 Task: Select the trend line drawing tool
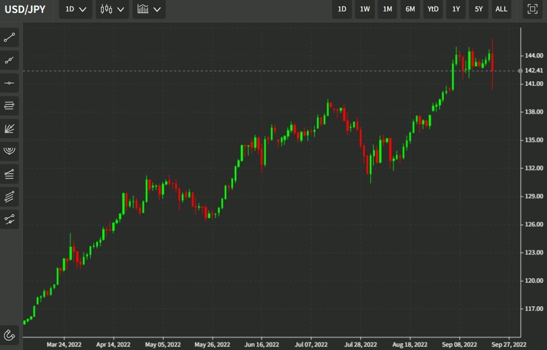[9, 37]
